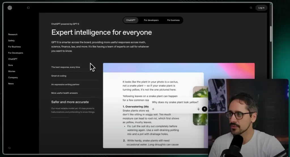The image size is (290, 157).
Task: Switch to the ChatGPT tab
Action: pyautogui.click(x=131, y=20)
